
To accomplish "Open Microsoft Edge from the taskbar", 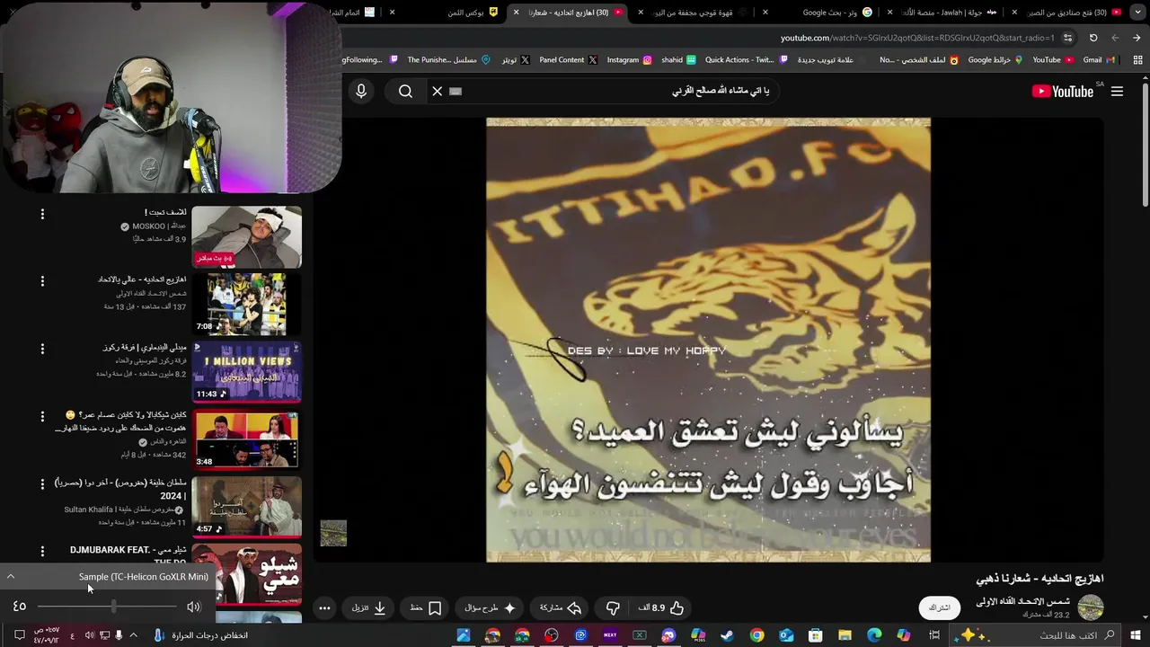I will (874, 635).
